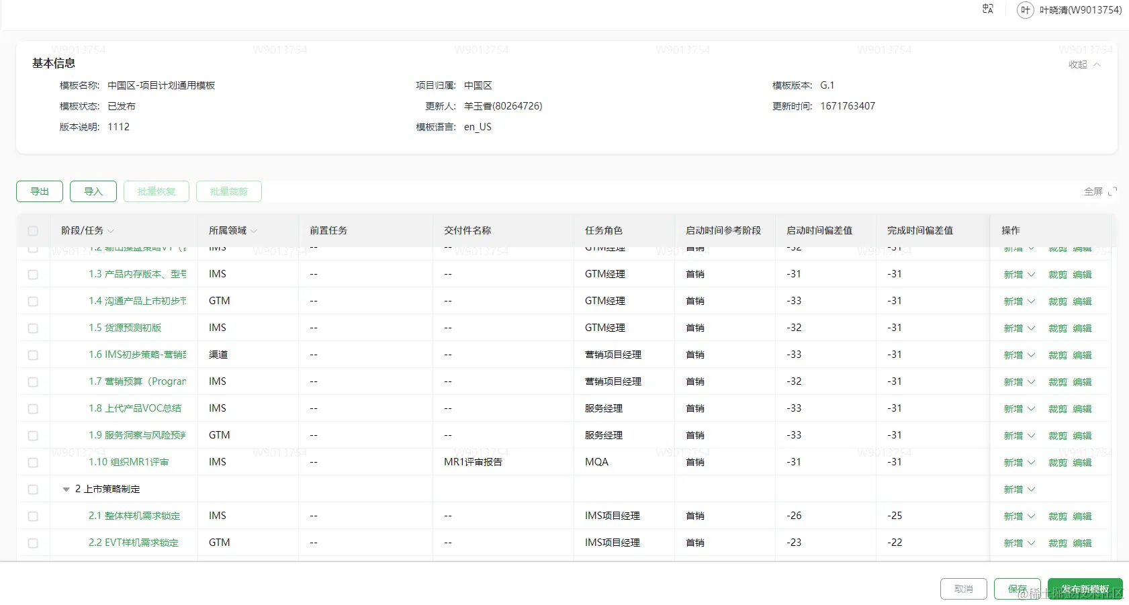Open 新增 dropdown for row 1.5

pyautogui.click(x=1019, y=328)
